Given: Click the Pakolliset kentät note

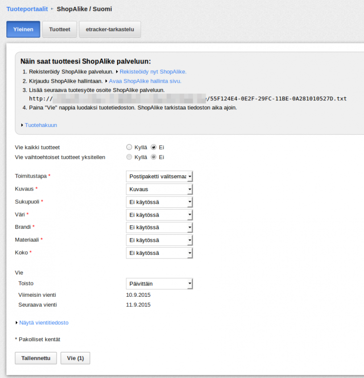Looking at the screenshot, I should pos(37,340).
